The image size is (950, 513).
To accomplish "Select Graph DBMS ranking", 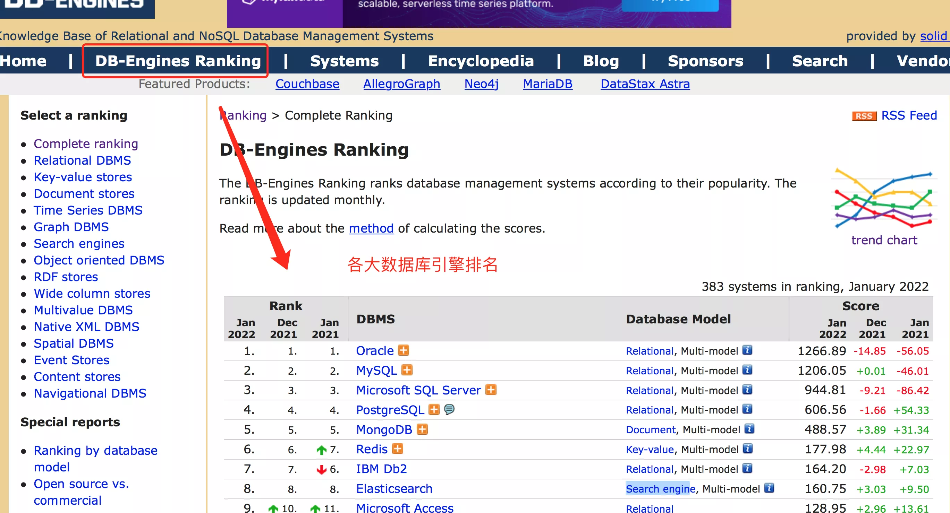I will click(71, 227).
